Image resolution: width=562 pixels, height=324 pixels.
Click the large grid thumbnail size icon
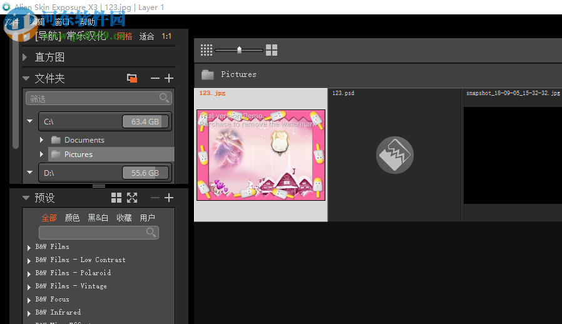(x=272, y=50)
